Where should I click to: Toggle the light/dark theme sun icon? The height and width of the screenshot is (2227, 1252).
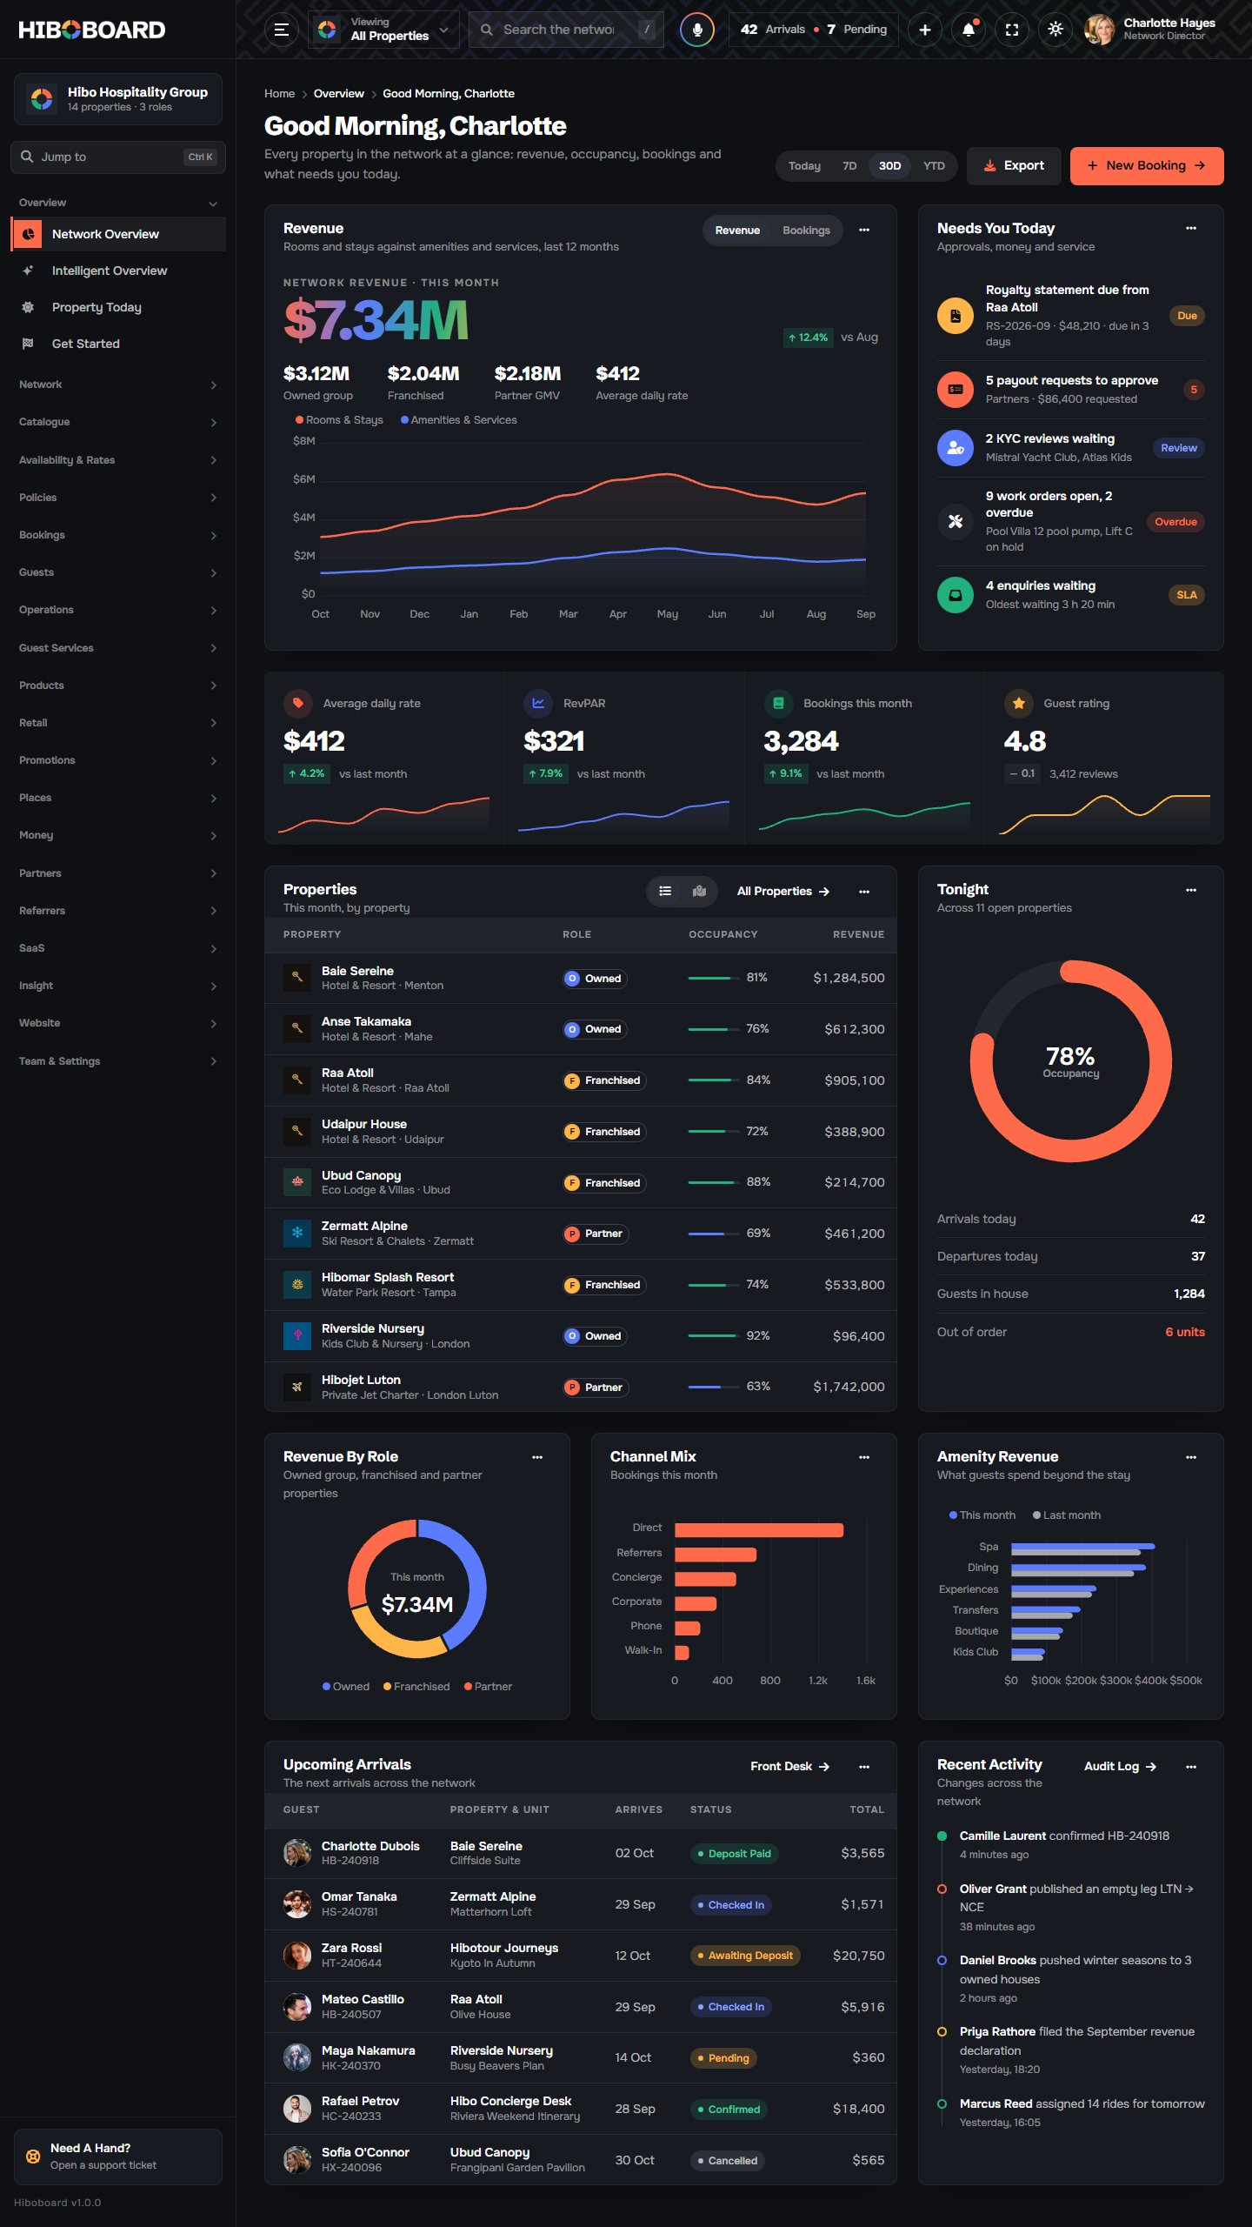[1056, 30]
